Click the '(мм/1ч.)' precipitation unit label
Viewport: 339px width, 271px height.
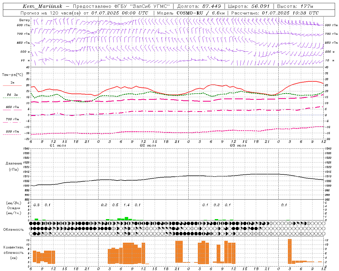14,213
